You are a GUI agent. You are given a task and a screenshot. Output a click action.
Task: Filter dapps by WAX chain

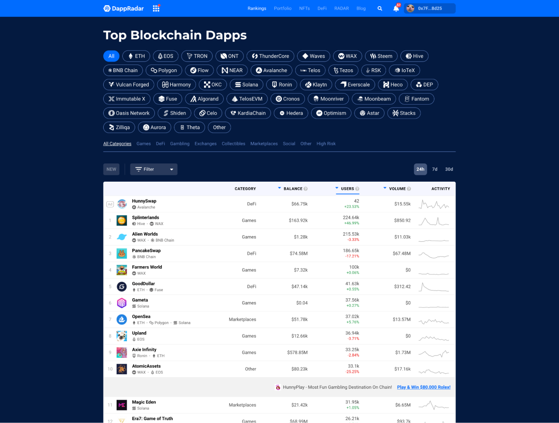coord(348,56)
